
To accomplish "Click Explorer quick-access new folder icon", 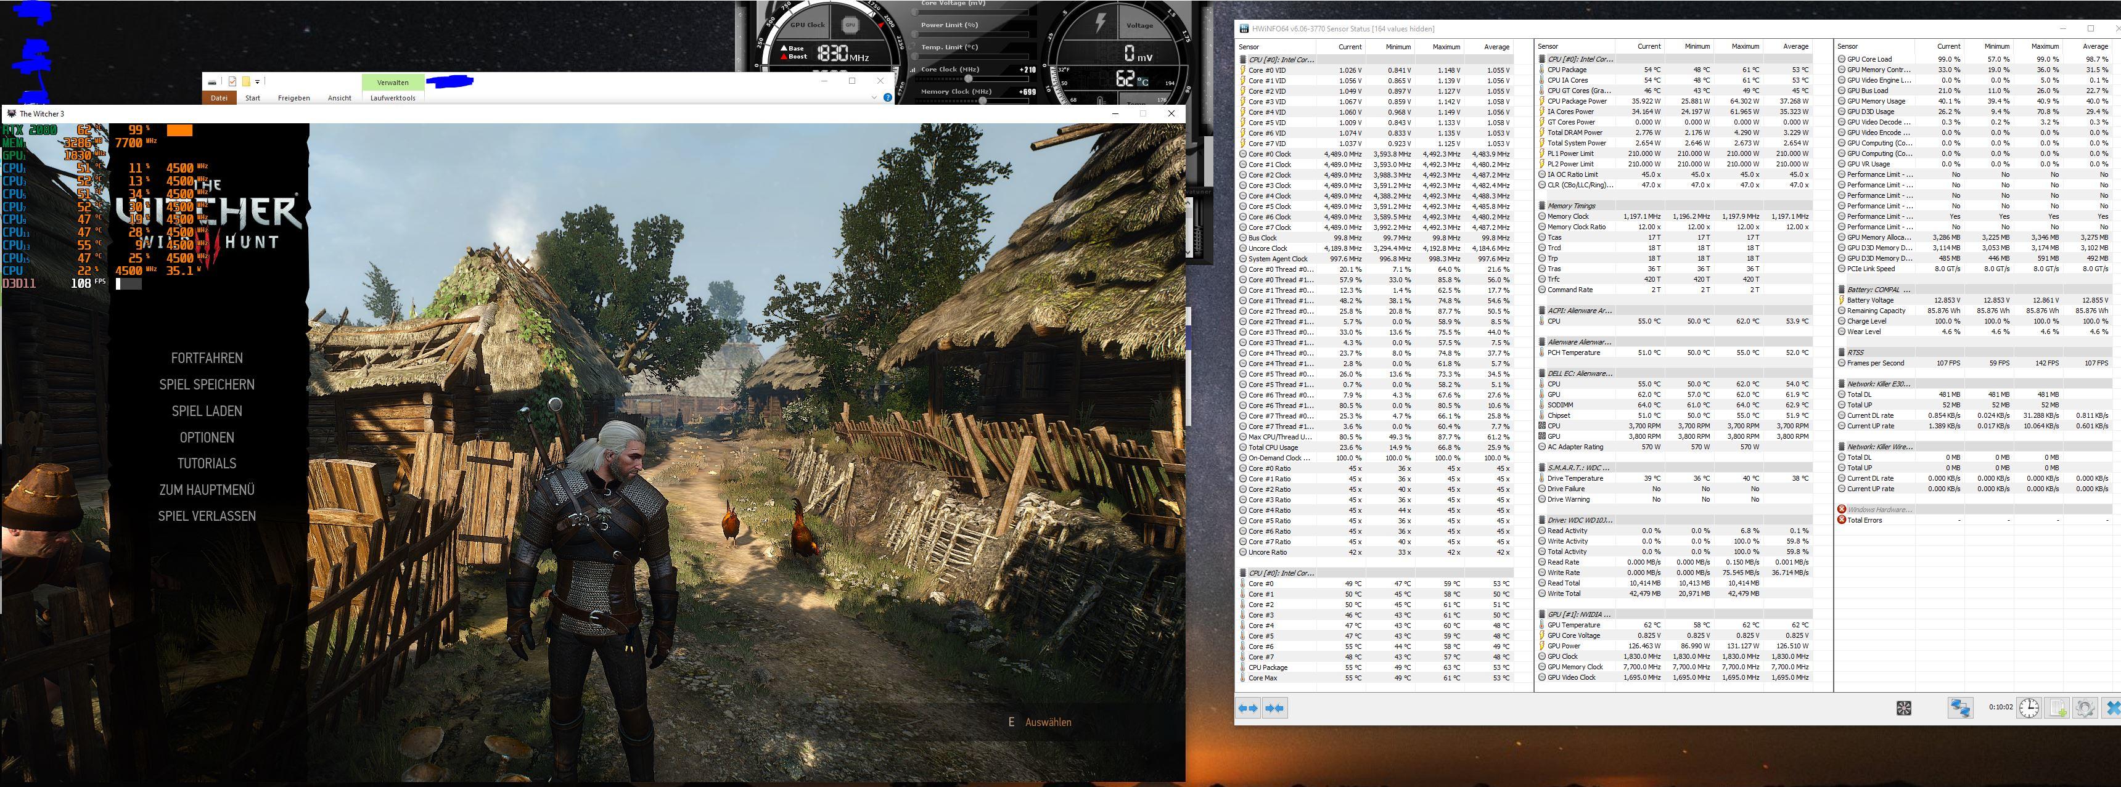I will [245, 81].
